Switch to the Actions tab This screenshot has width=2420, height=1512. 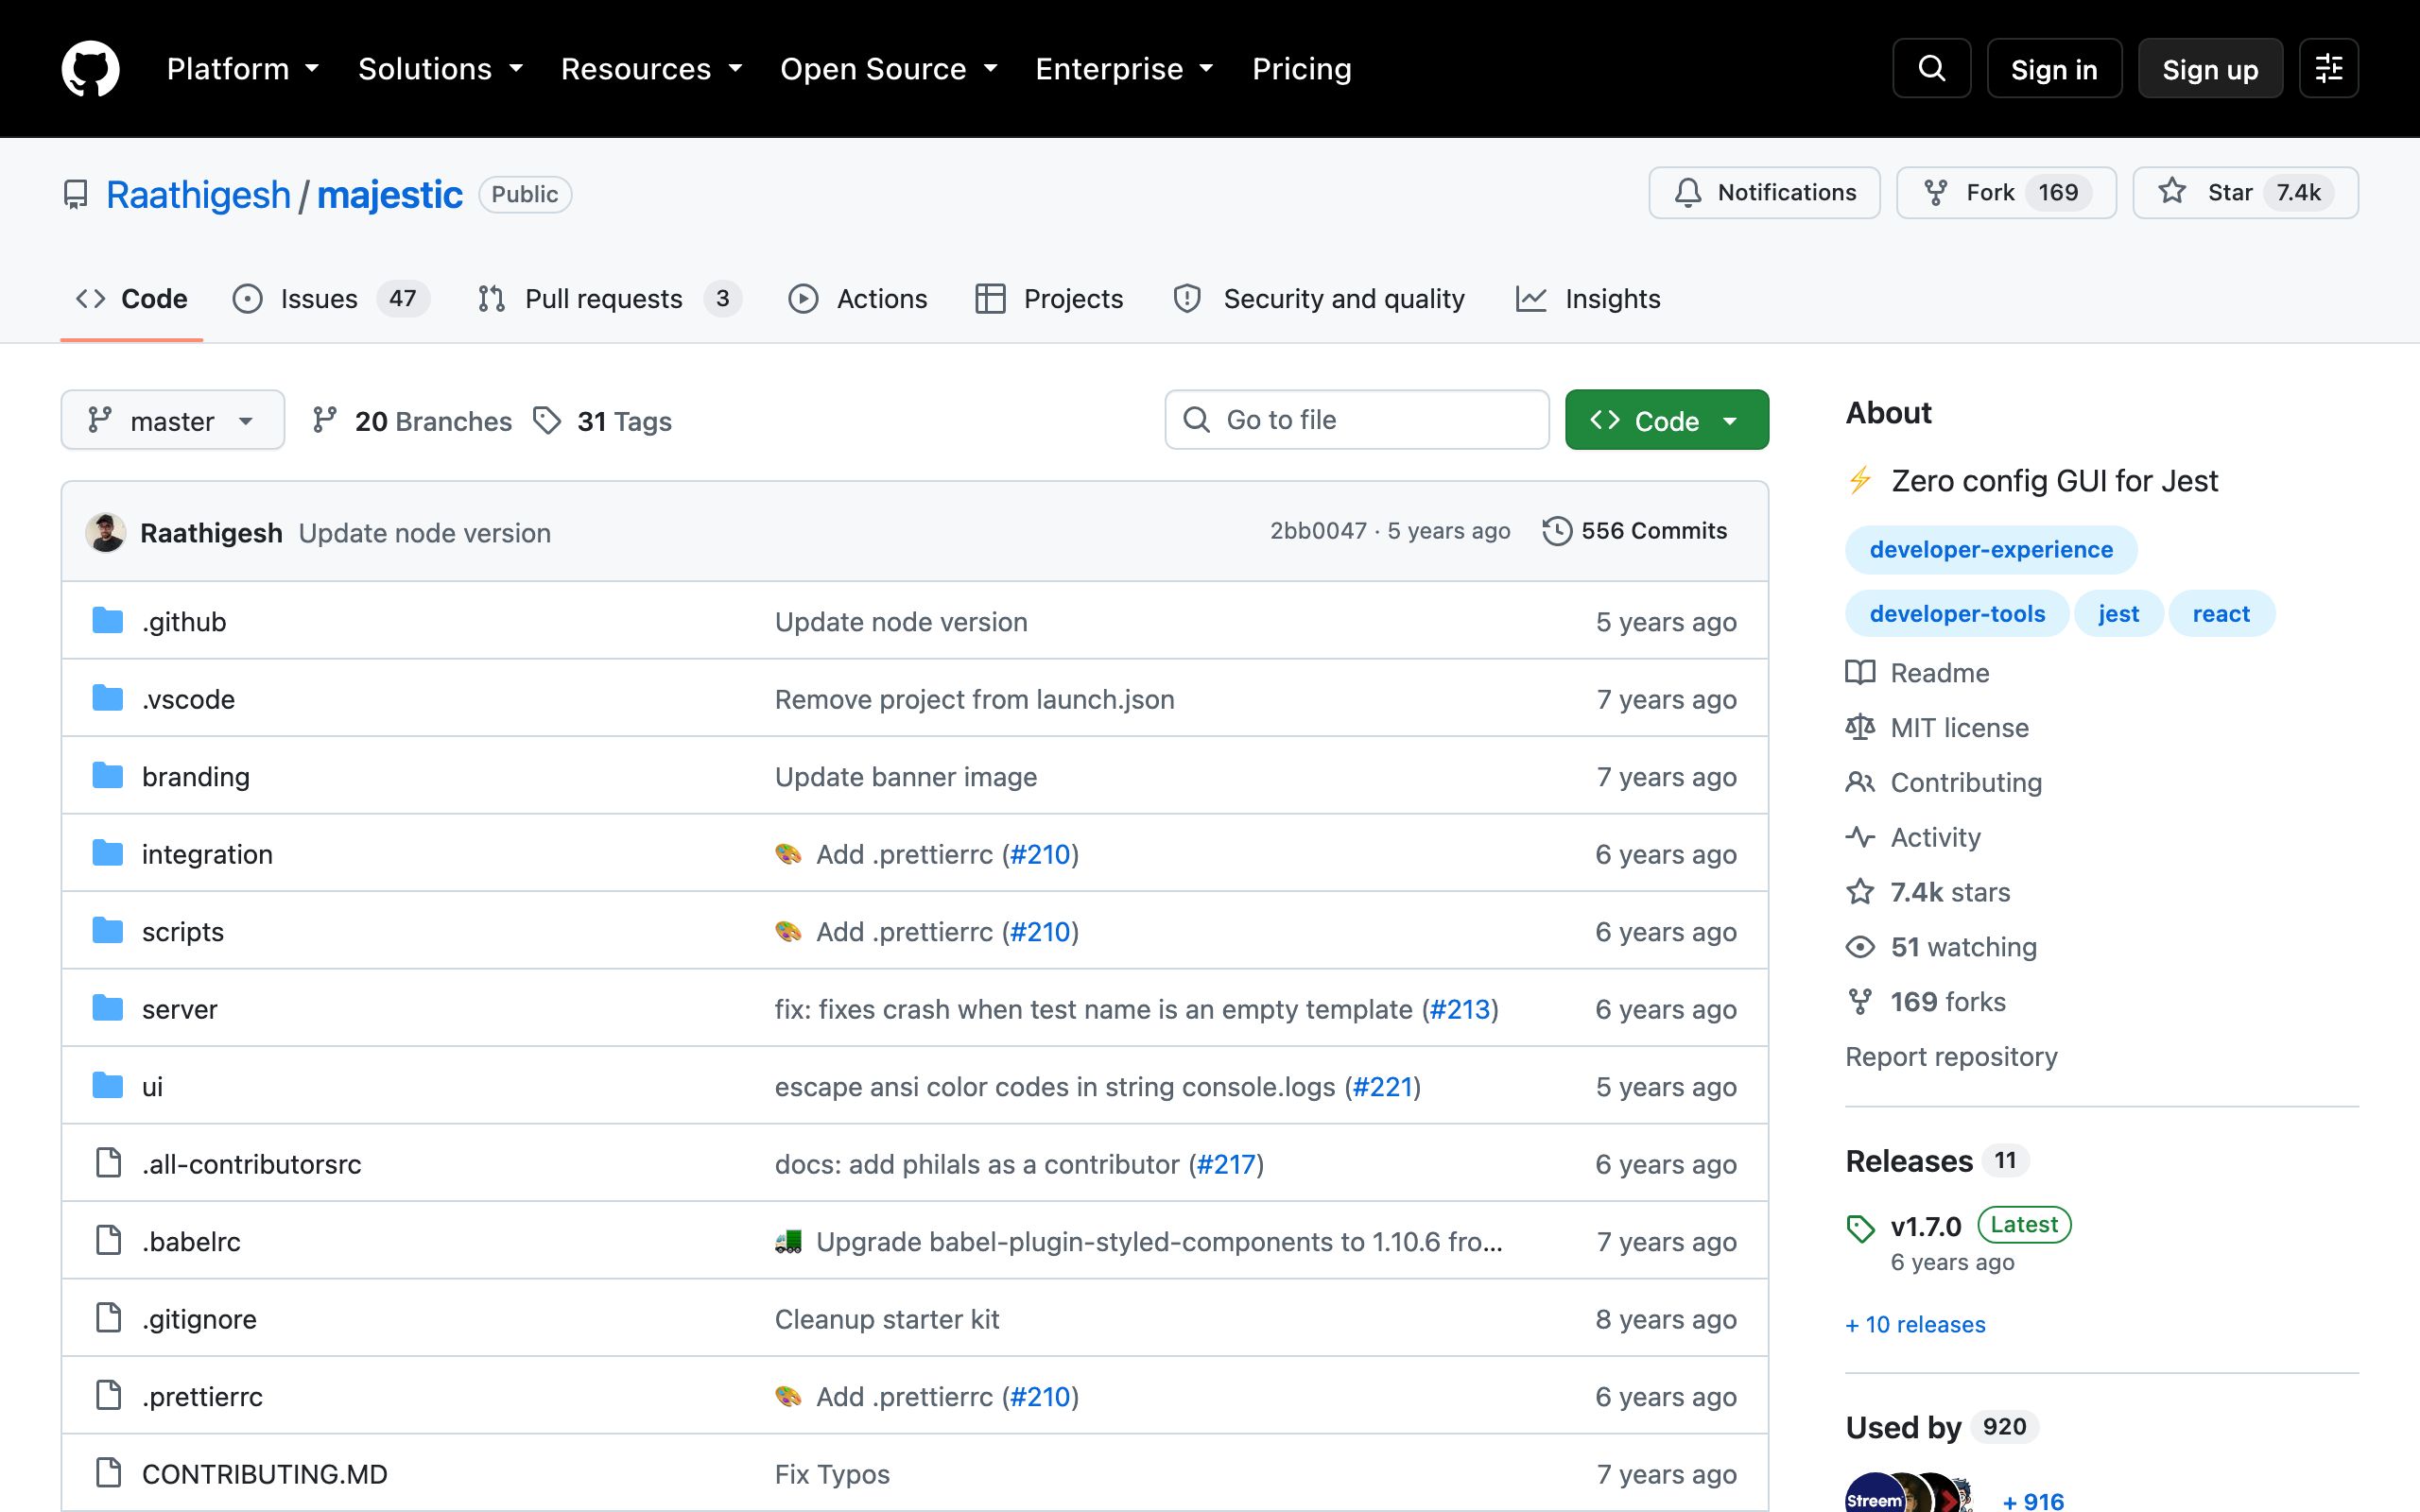pos(858,299)
